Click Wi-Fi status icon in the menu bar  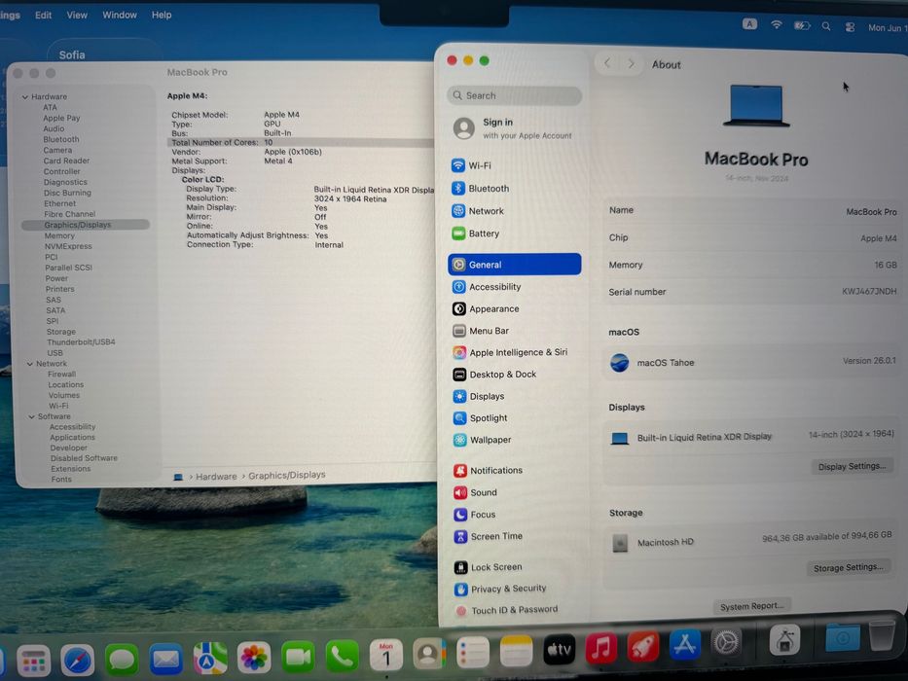click(777, 24)
